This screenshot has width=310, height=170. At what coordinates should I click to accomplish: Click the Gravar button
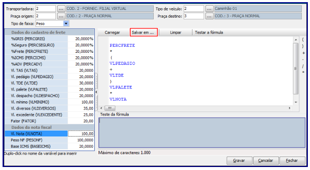(x=239, y=161)
